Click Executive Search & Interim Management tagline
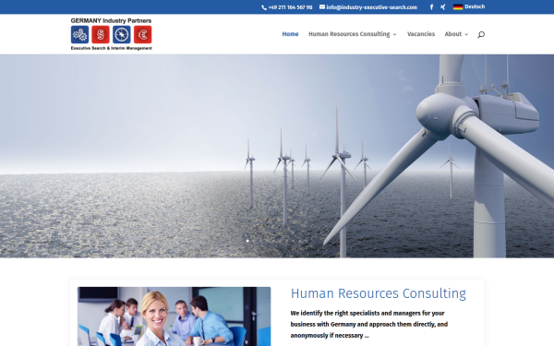 tap(112, 48)
